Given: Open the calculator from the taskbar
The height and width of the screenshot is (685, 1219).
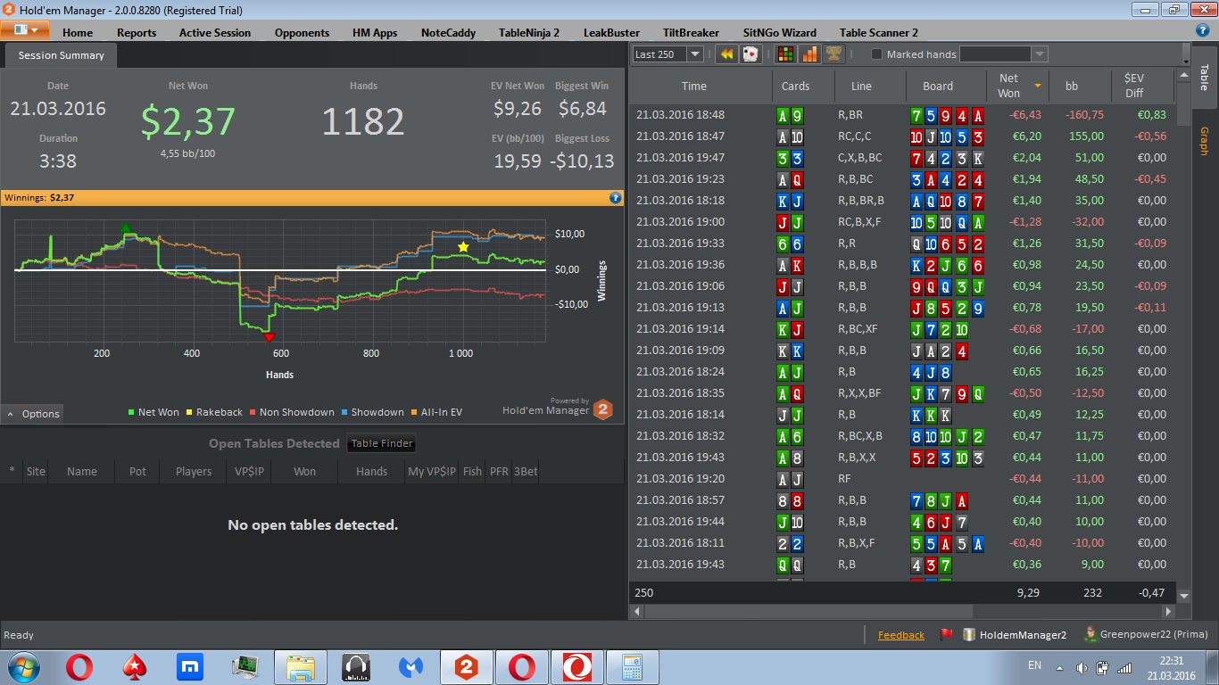Looking at the screenshot, I should pos(633,666).
